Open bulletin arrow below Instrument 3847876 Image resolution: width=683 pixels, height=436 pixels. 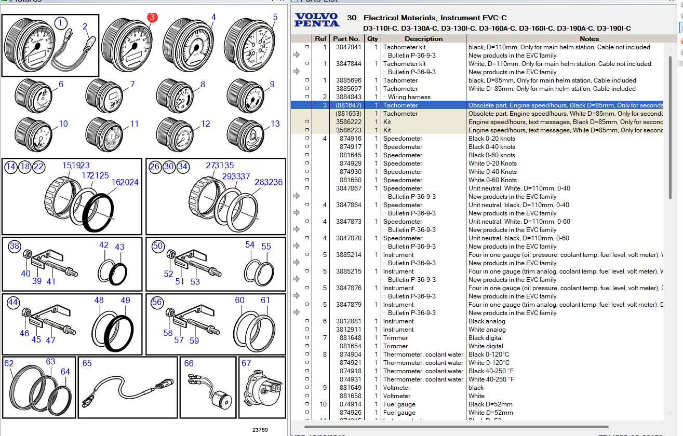click(x=297, y=296)
